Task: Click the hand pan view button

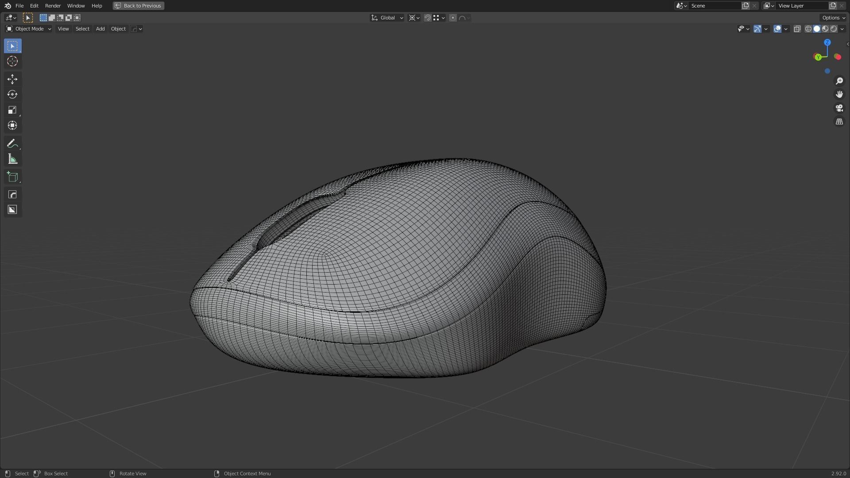Action: coord(839,94)
